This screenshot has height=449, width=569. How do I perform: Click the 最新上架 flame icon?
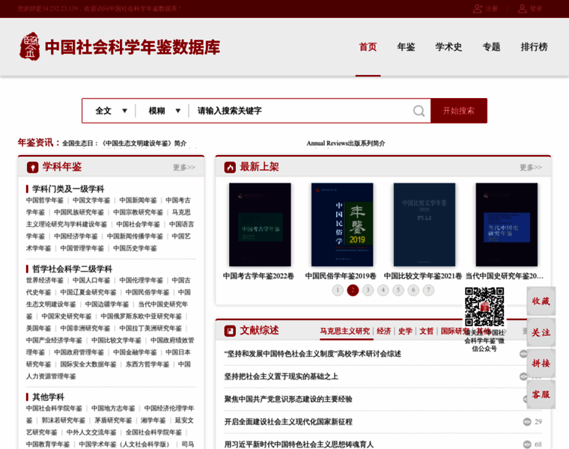[230, 167]
